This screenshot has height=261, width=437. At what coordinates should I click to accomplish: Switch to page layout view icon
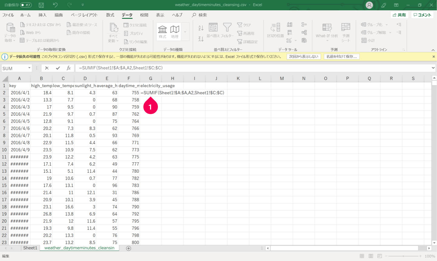pyautogui.click(x=371, y=256)
